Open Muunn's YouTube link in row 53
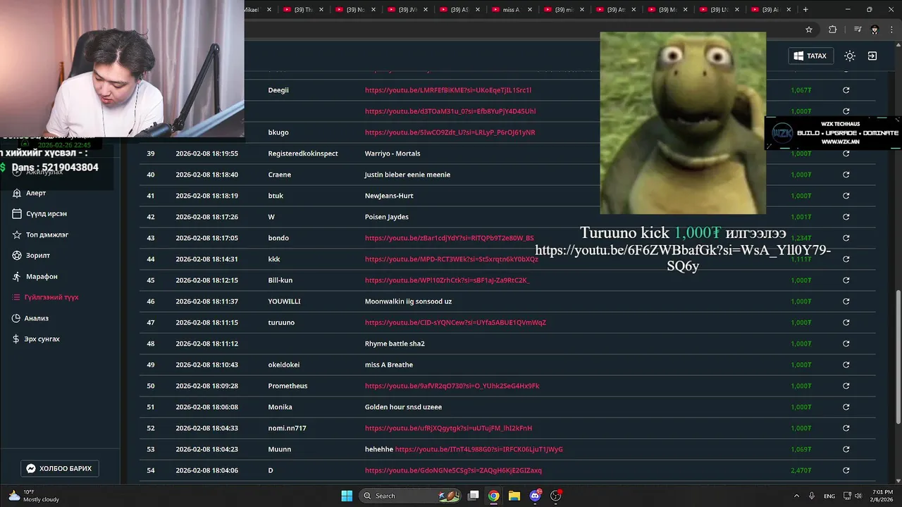 point(478,449)
